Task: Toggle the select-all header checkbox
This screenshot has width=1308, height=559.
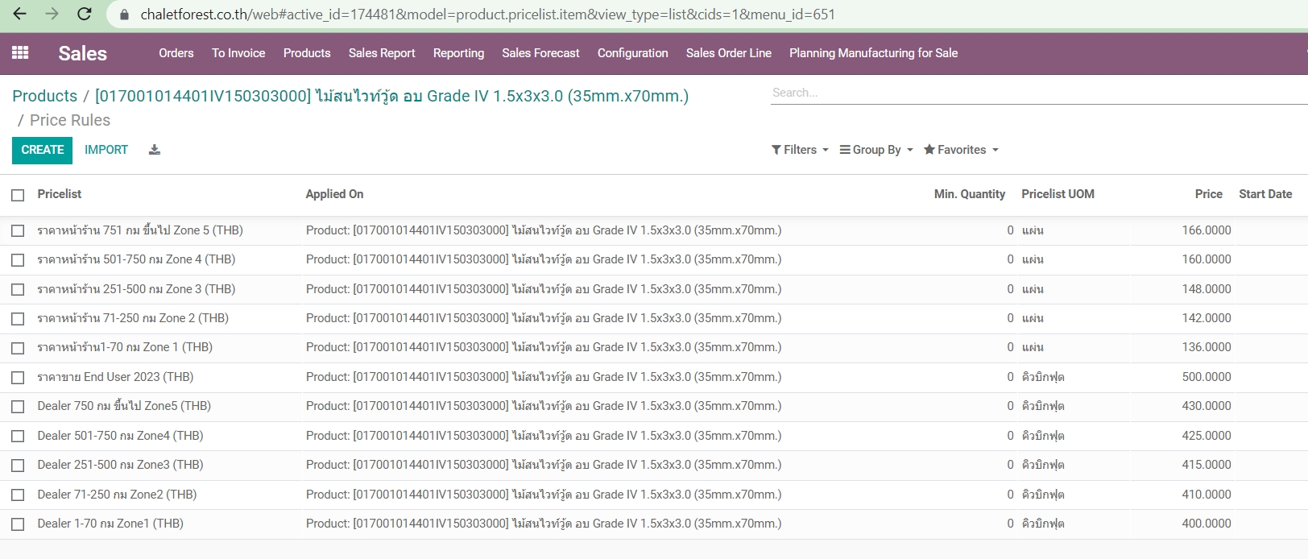Action: [18, 195]
